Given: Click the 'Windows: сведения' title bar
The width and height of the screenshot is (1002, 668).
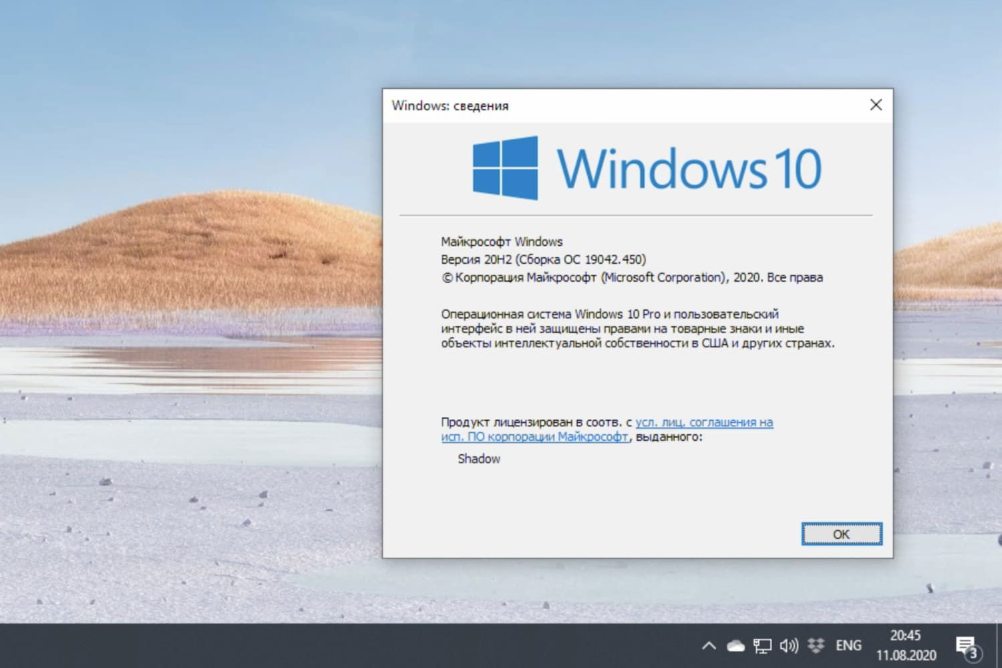Looking at the screenshot, I should click(x=450, y=106).
